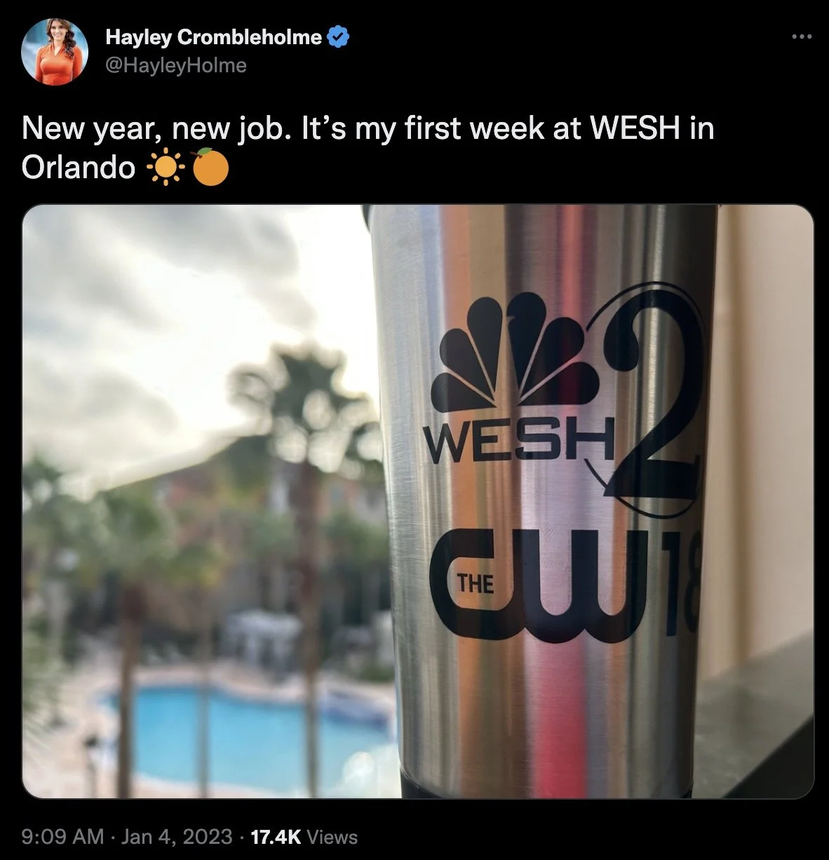Click the orange emoji in the tweet

(x=210, y=167)
